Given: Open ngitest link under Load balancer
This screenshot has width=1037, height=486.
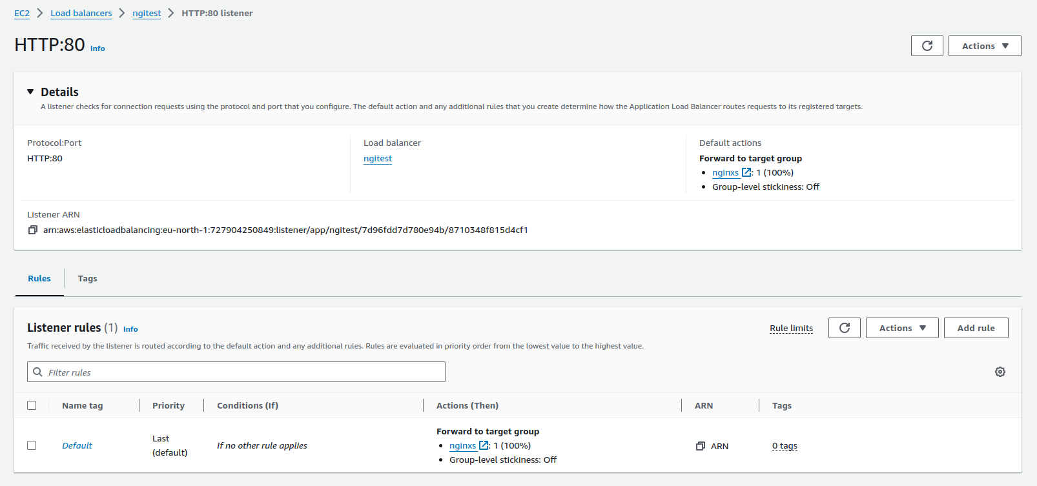Looking at the screenshot, I should click(378, 158).
